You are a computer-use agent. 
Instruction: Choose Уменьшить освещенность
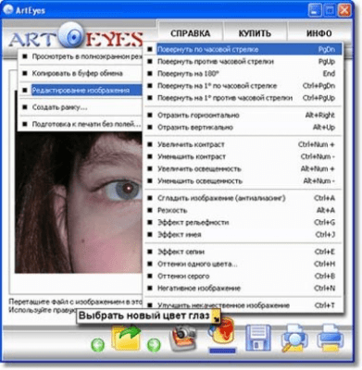point(243,181)
